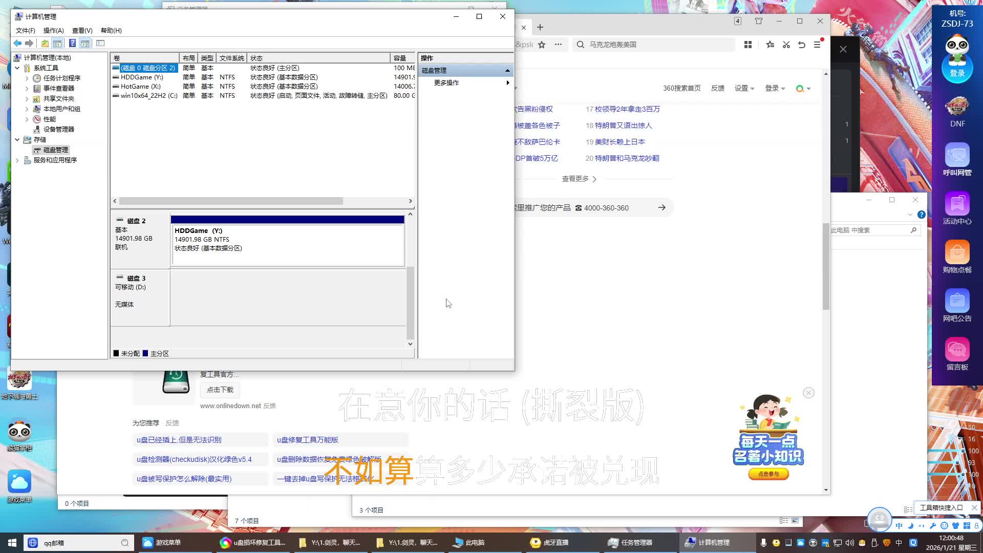Open the u盘修复工具万能版 link
Viewport: 983px width, 553px height.
click(308, 440)
